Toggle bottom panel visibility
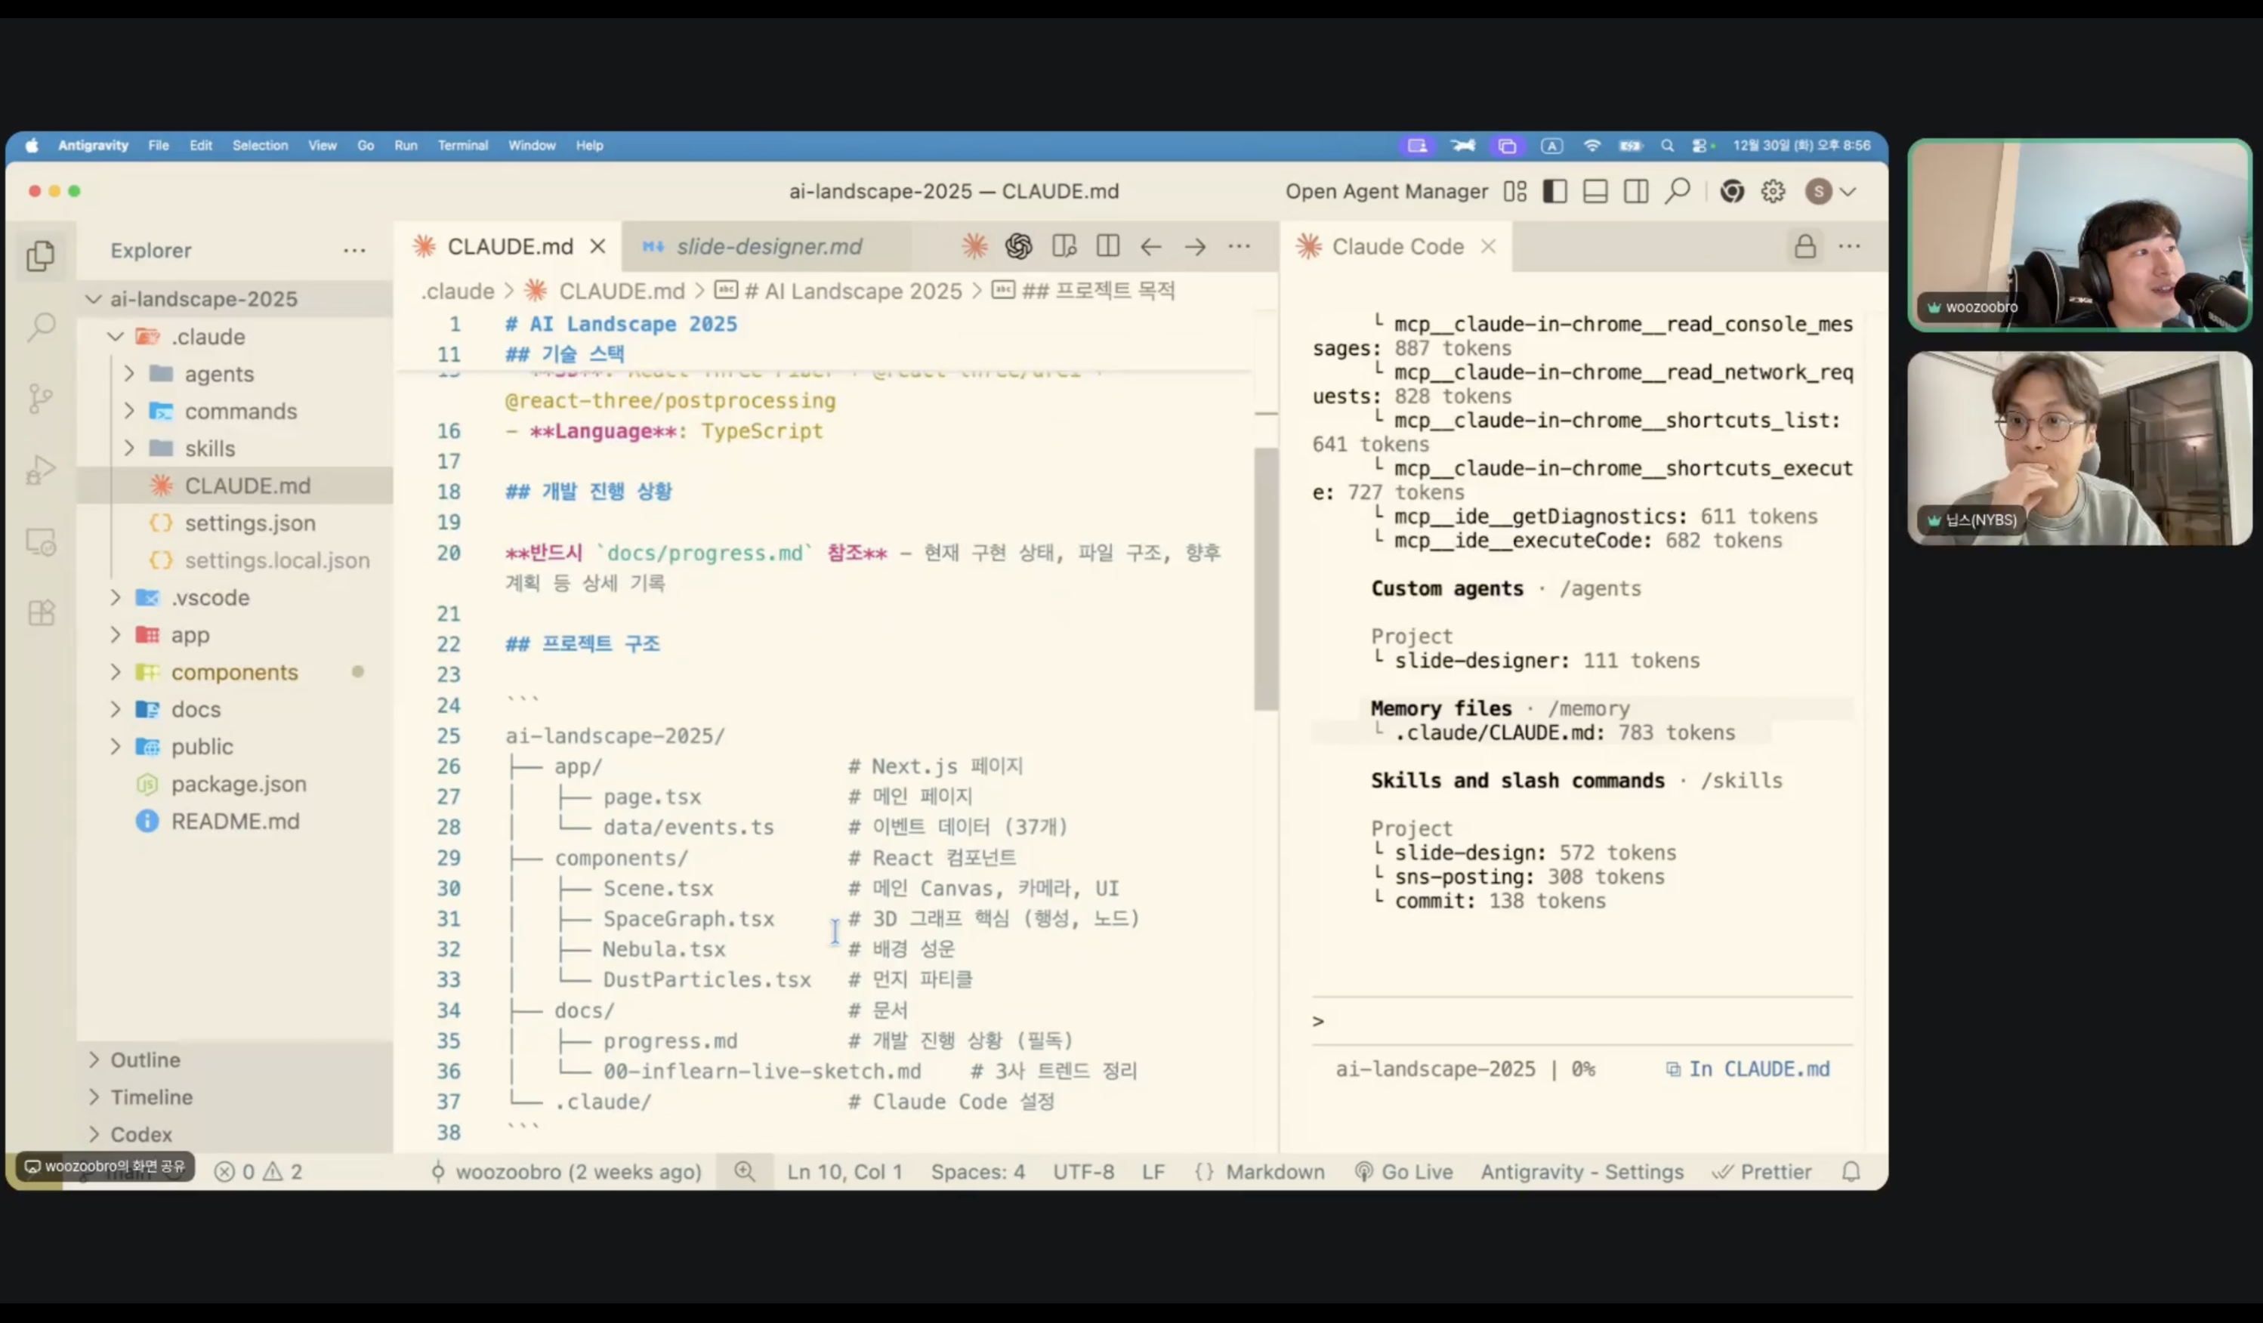Image resolution: width=2263 pixels, height=1323 pixels. [1595, 191]
